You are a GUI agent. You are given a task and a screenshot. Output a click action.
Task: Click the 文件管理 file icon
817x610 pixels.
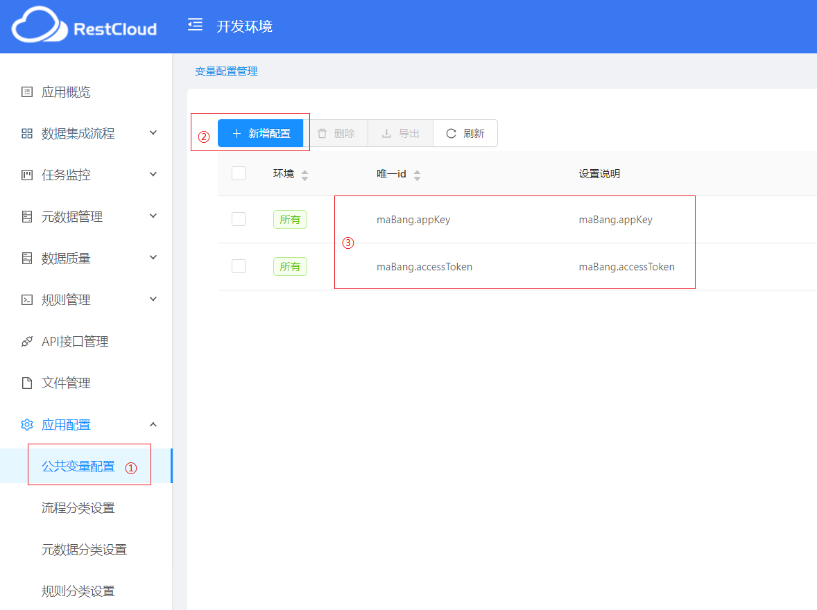click(27, 383)
